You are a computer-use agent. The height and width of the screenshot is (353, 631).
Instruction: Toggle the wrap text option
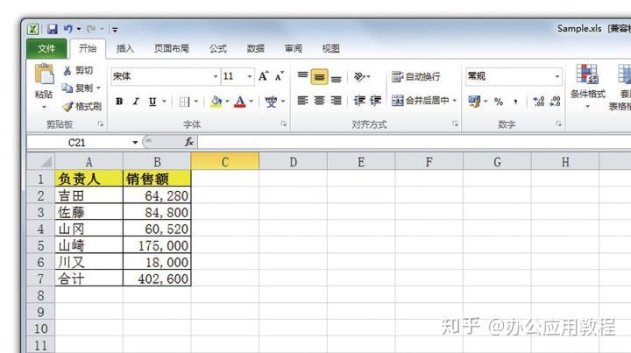[x=416, y=76]
